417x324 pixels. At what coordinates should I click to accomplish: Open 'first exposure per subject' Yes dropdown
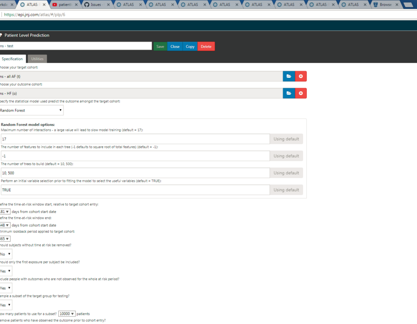click(x=6, y=271)
